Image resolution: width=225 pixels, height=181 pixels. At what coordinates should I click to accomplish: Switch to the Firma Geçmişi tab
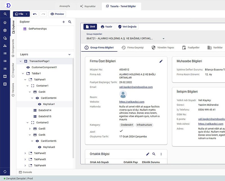[x=132, y=48]
